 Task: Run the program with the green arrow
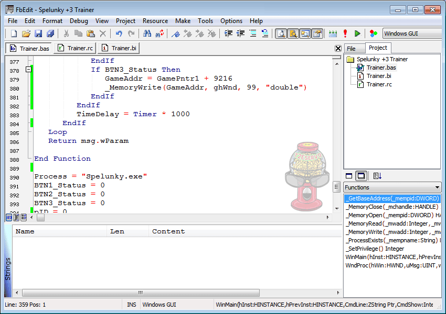coord(357,33)
